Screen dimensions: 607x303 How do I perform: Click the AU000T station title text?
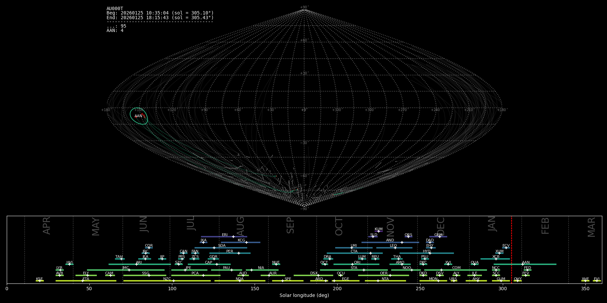click(115, 9)
